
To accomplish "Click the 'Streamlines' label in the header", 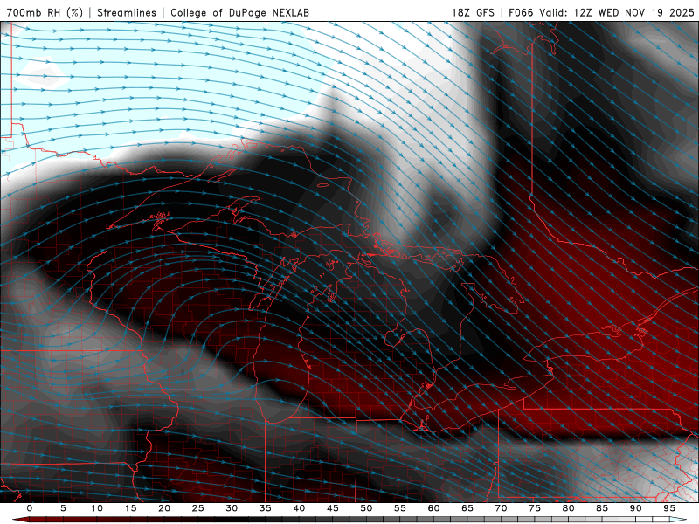I will pos(127,12).
